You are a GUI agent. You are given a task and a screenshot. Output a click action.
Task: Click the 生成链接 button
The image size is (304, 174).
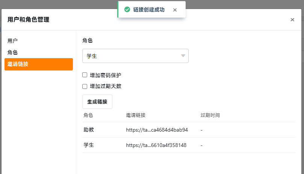pyautogui.click(x=97, y=102)
